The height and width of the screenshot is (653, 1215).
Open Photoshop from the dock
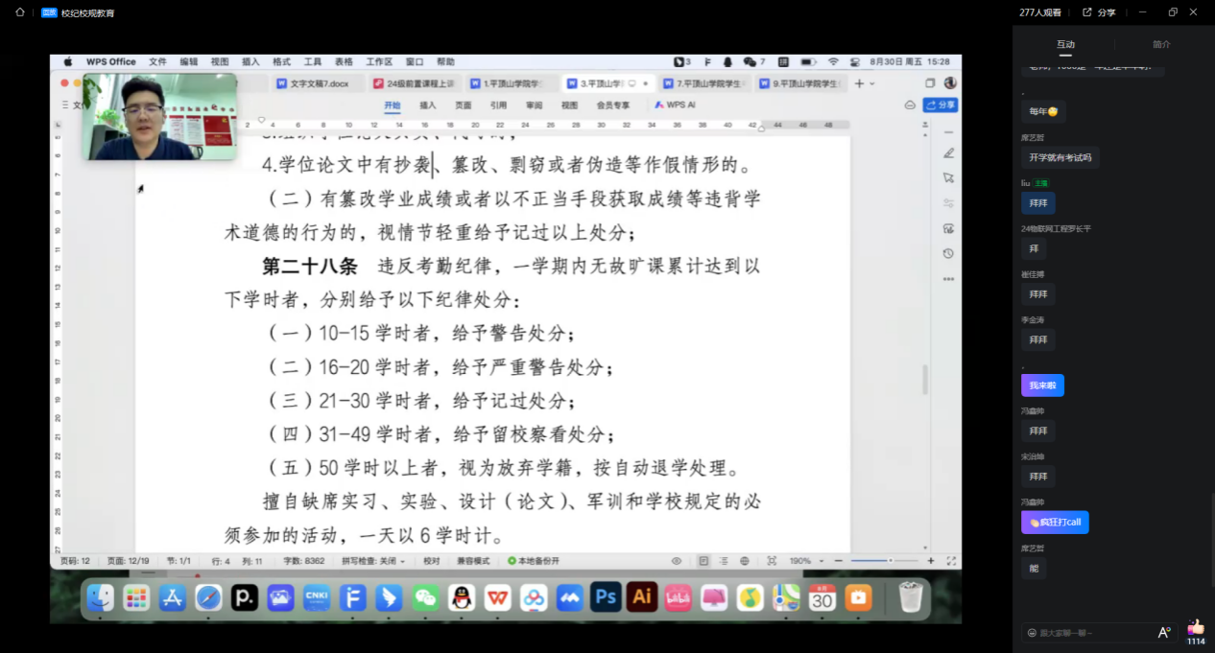tap(606, 597)
